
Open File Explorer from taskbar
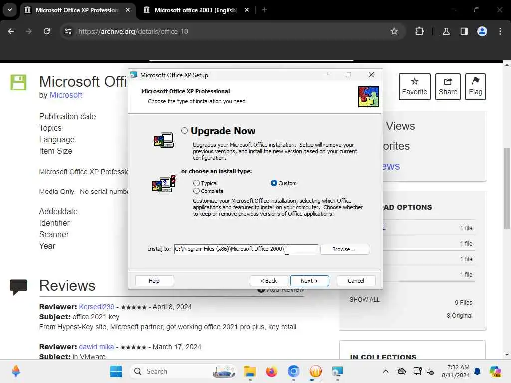point(250,371)
